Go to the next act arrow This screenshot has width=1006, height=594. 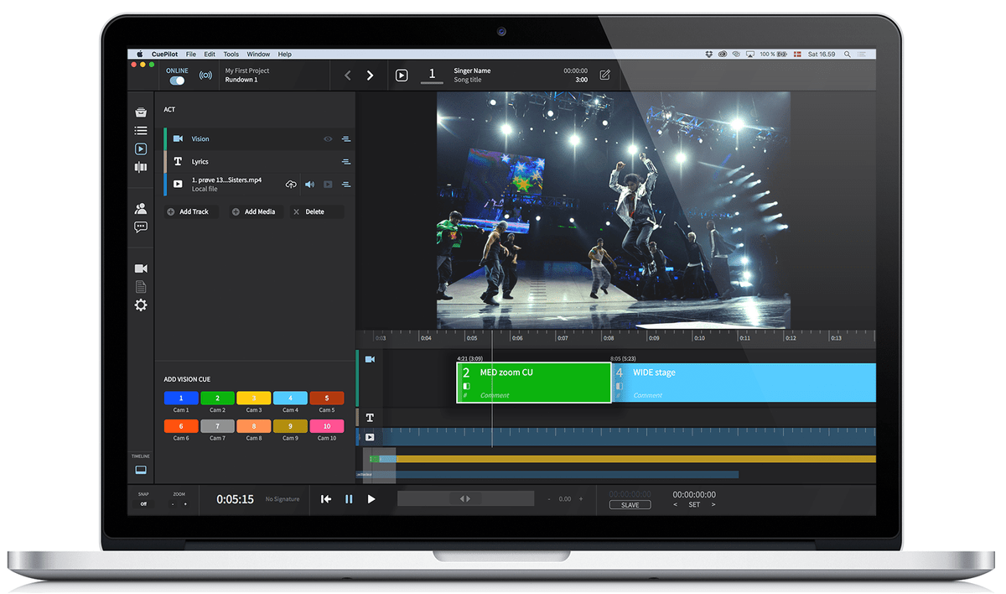point(370,76)
